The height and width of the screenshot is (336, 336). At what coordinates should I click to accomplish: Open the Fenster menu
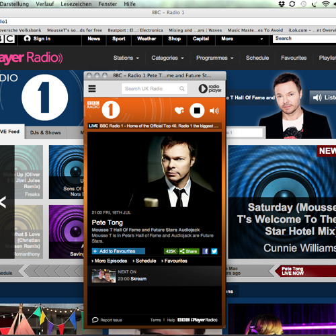(108, 4)
